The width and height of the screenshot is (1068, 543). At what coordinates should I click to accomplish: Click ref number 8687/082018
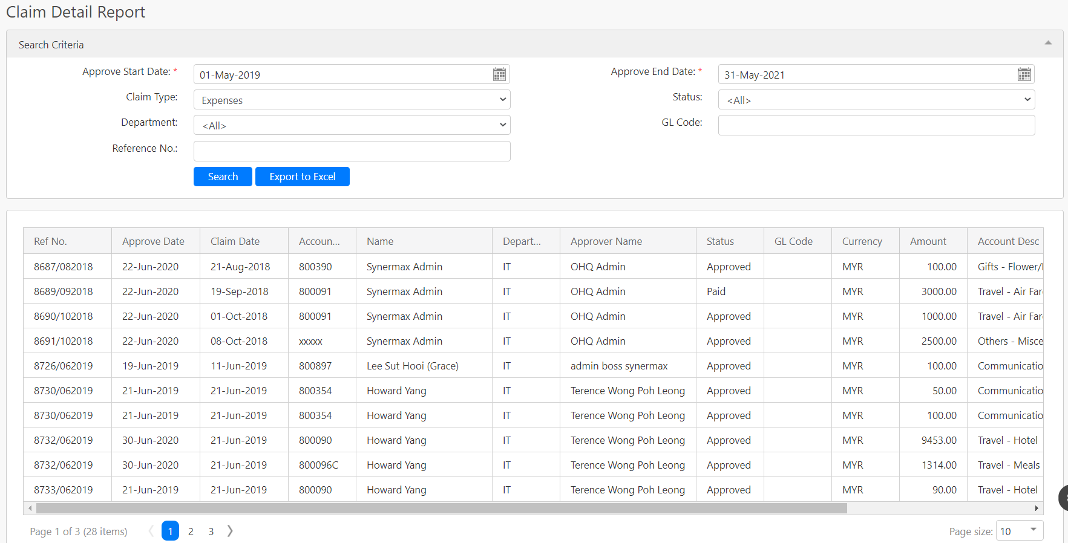tap(64, 267)
